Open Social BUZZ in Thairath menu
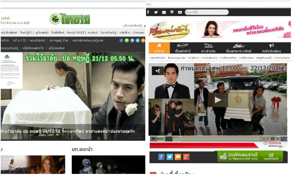 [x=76, y=32]
